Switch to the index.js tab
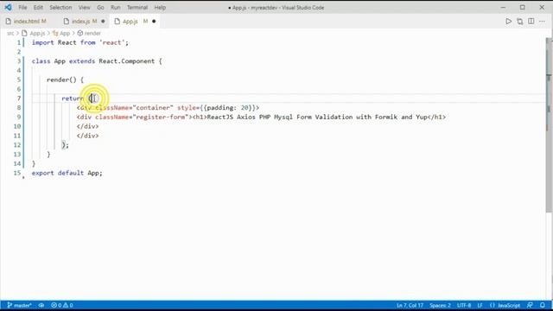Viewport: 553px width, 311px height. [84, 22]
